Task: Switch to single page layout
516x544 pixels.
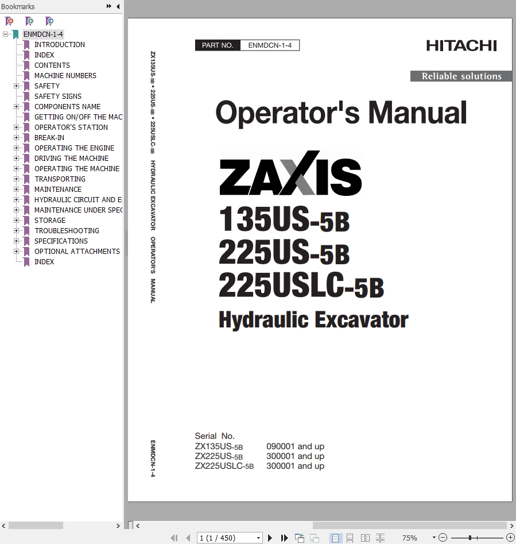Action: tap(335, 538)
